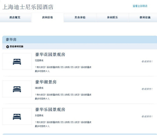Click the 豪华房 section header
Screen dimensions: 157x135
coord(80,40)
